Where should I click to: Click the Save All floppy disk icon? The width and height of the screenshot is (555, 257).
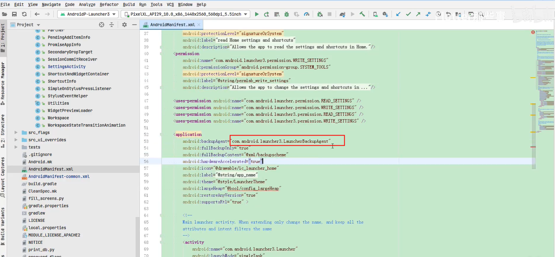pyautogui.click(x=14, y=14)
